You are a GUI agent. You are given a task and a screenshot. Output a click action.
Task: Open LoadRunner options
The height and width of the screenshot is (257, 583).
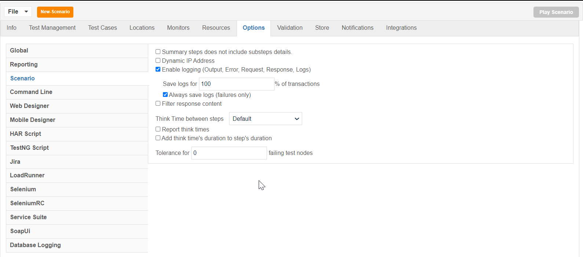pyautogui.click(x=77, y=175)
